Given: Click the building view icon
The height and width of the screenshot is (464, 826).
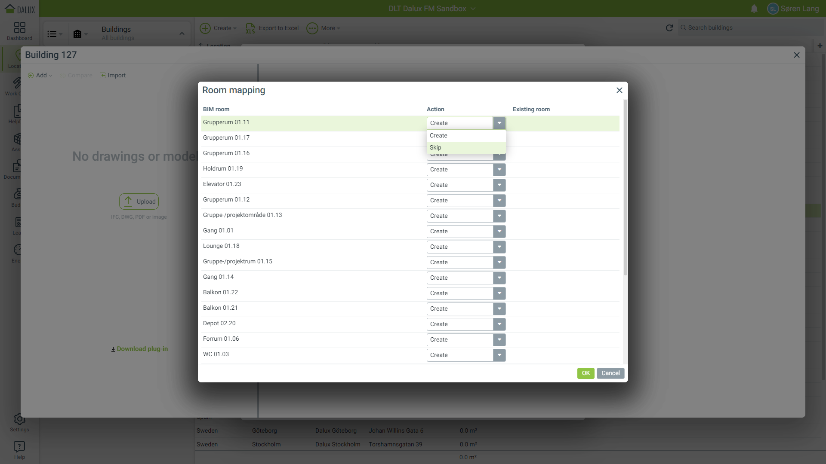Looking at the screenshot, I should 77,34.
